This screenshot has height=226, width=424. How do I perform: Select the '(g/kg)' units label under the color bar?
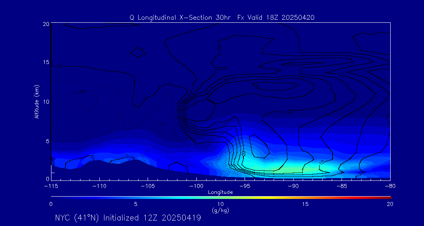click(x=220, y=210)
